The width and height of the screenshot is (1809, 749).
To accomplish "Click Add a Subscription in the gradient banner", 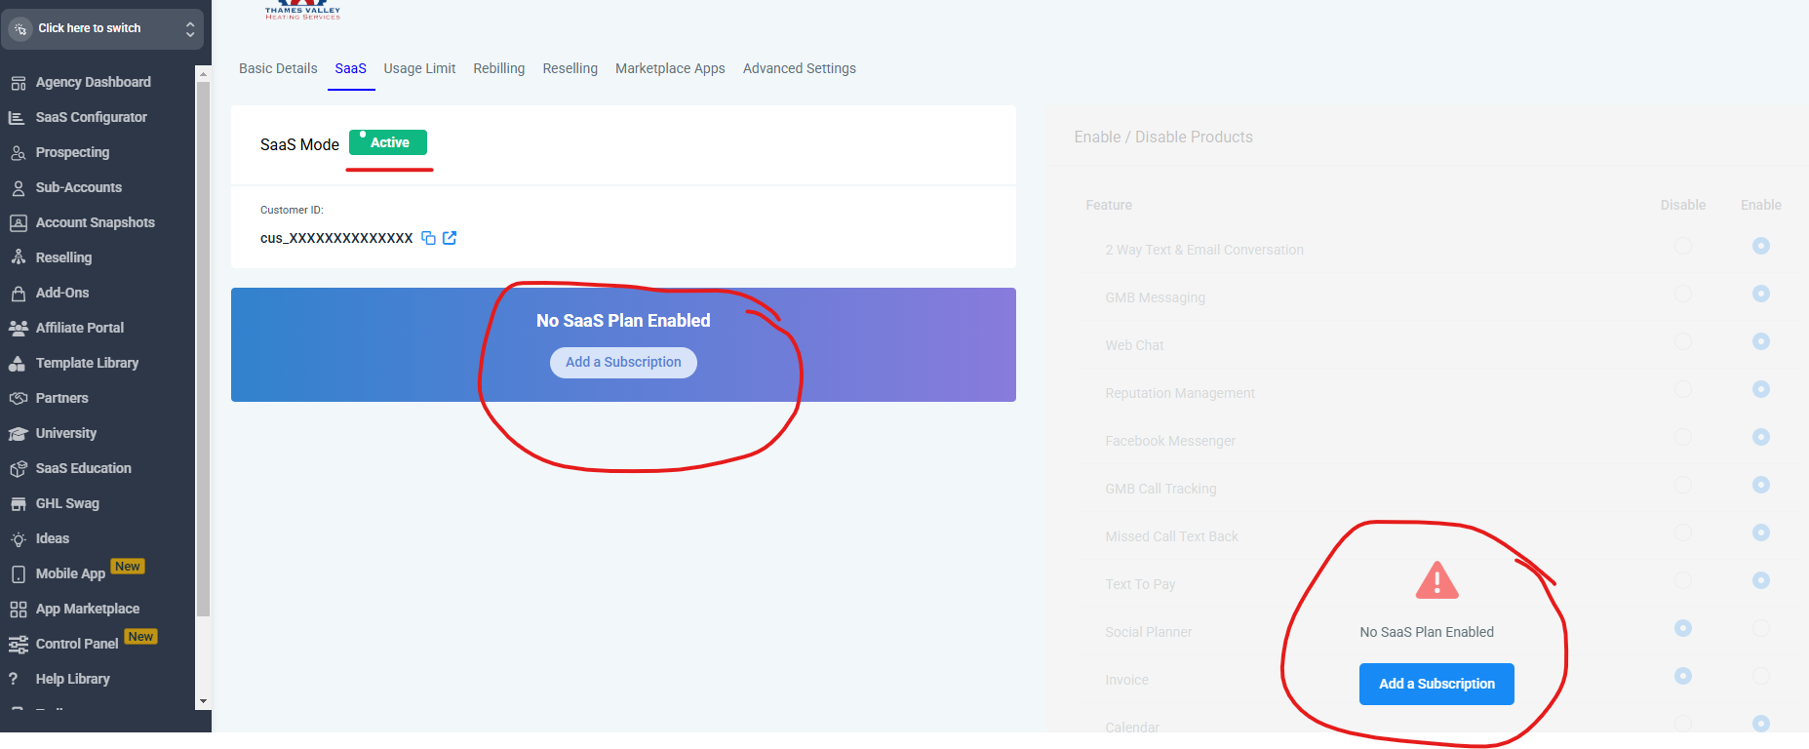I will (x=623, y=363).
